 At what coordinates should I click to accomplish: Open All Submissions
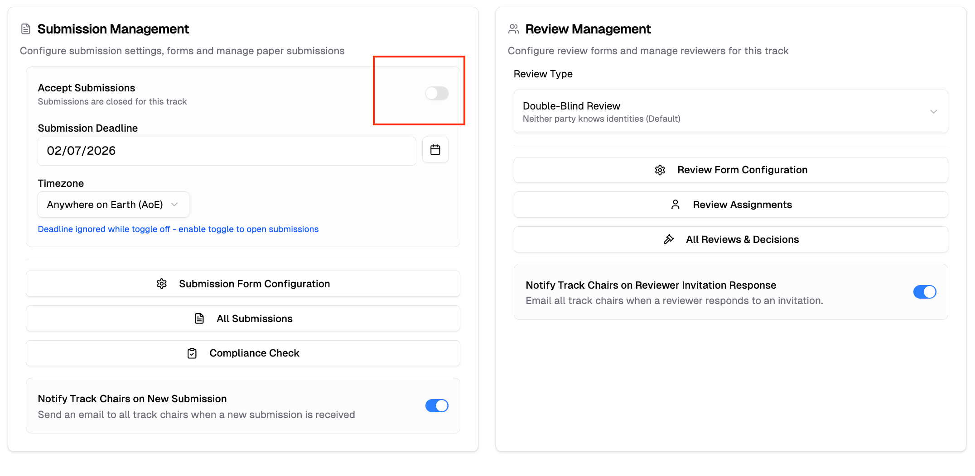(254, 319)
